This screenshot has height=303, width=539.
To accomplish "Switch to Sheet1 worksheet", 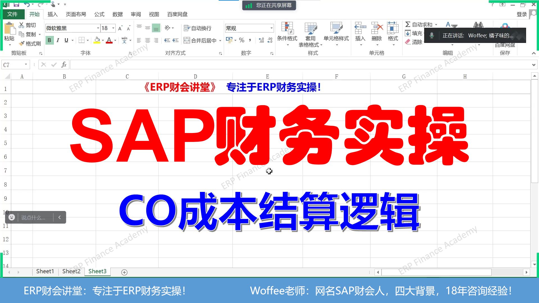I will coord(45,271).
